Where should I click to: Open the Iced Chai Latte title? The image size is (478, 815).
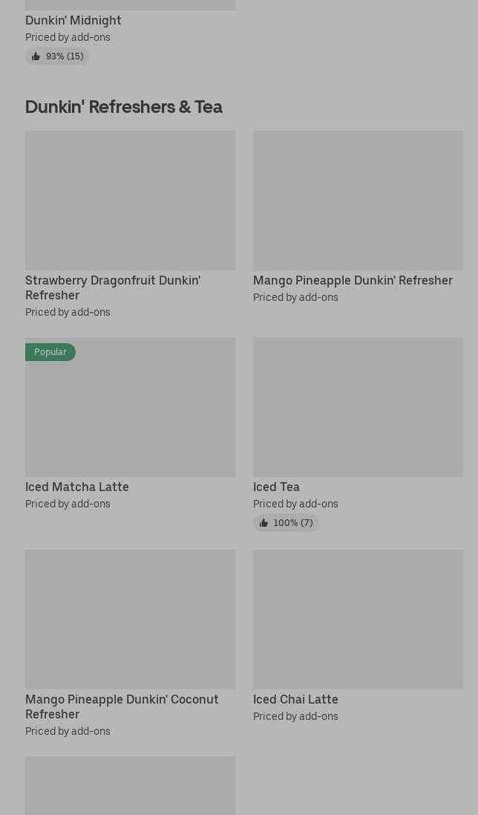(x=295, y=700)
